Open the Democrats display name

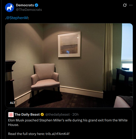click(x=25, y=5)
